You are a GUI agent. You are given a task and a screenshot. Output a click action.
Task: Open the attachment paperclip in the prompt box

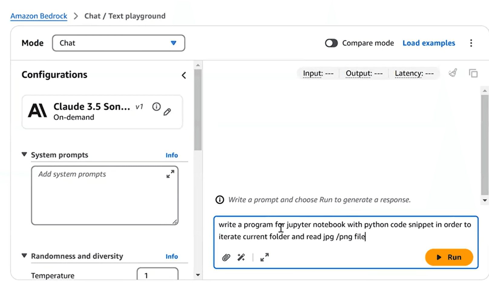226,257
